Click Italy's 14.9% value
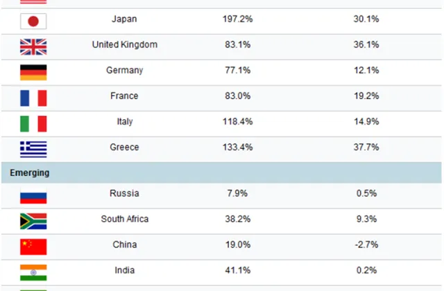 coord(366,122)
